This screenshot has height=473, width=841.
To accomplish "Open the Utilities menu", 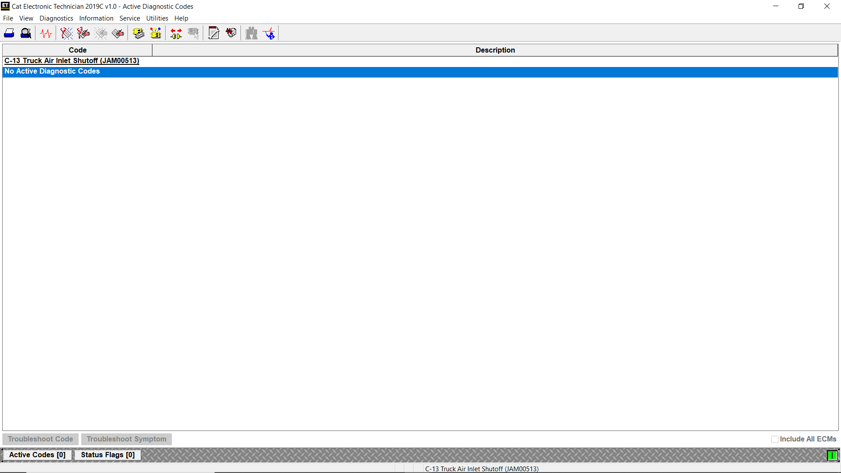I will pyautogui.click(x=157, y=18).
